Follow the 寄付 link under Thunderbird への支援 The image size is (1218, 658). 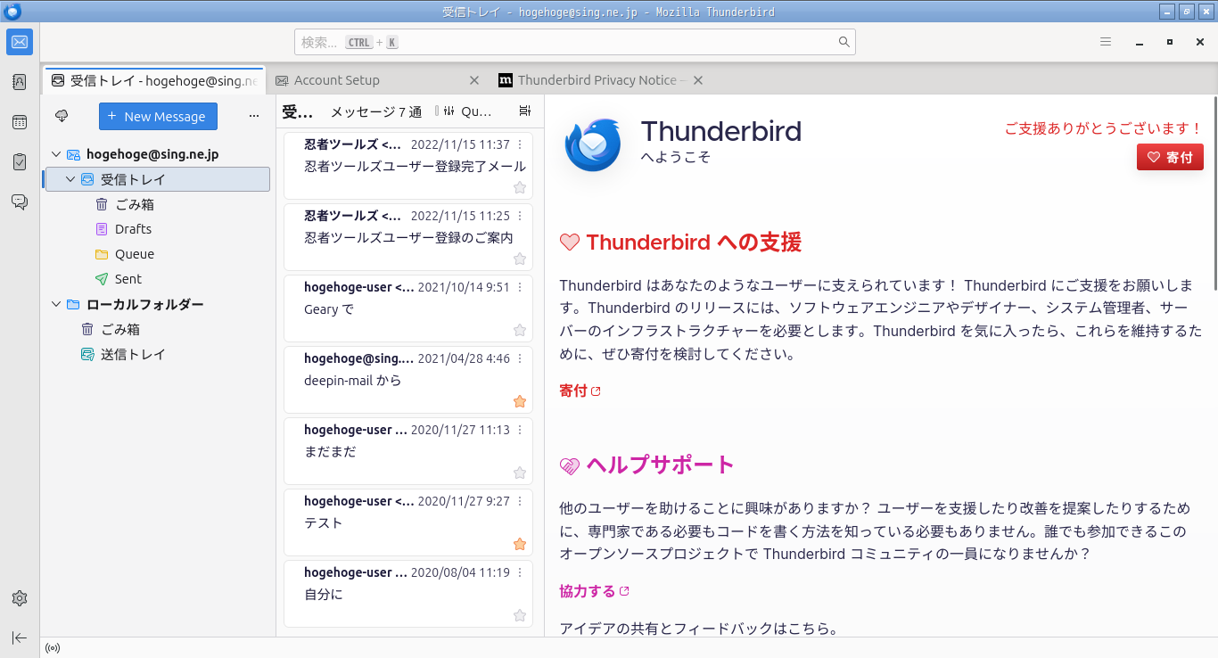point(580,391)
